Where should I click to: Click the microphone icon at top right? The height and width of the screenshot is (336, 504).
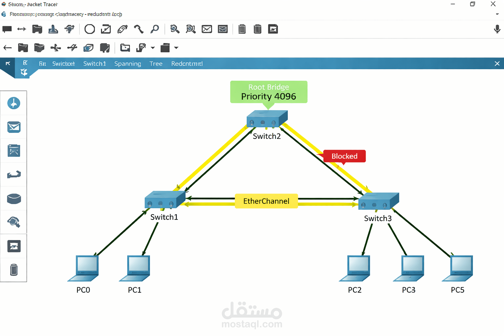497,29
